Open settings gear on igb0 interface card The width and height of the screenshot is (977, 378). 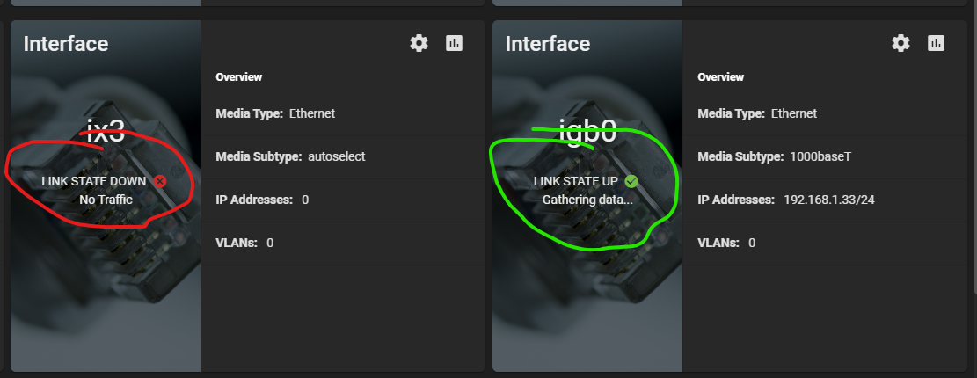900,43
